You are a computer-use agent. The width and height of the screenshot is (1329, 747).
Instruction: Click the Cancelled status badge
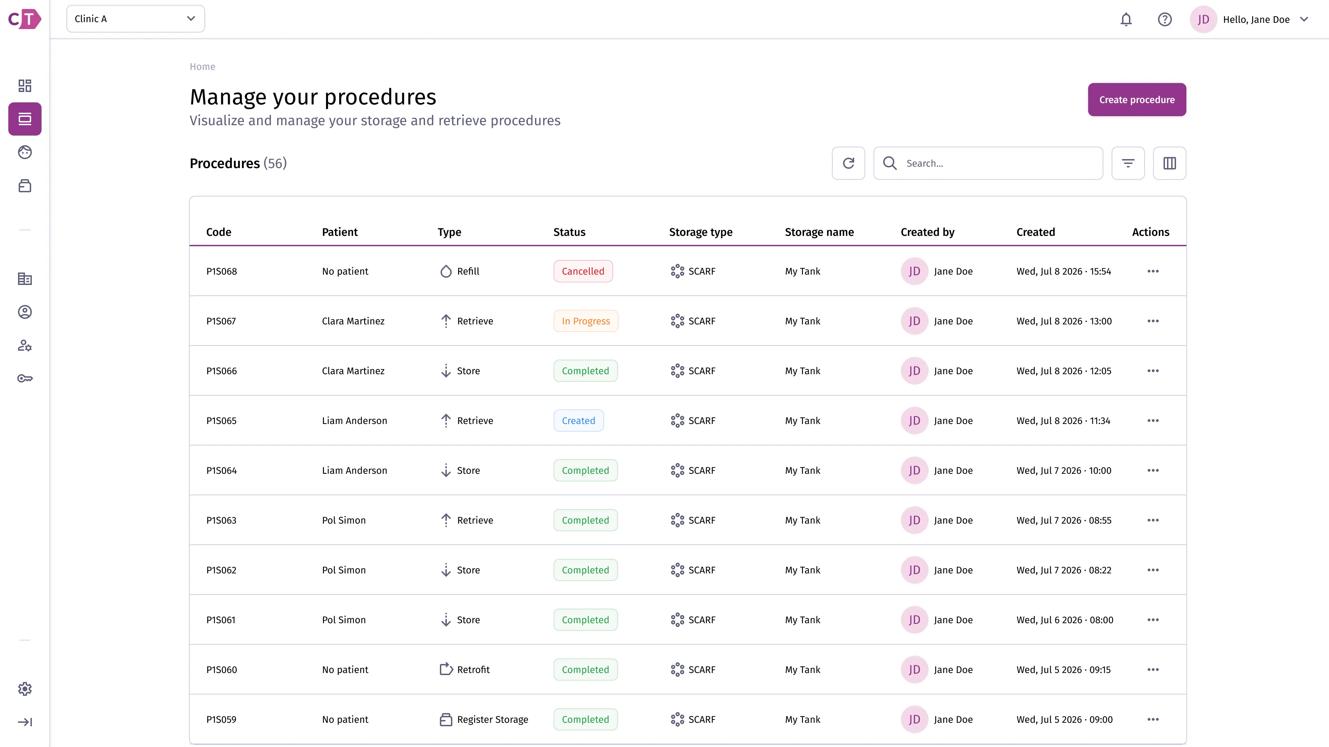pos(583,271)
